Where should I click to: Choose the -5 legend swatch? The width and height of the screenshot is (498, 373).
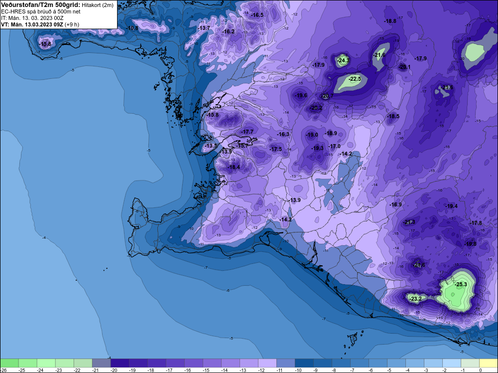click(x=396, y=363)
